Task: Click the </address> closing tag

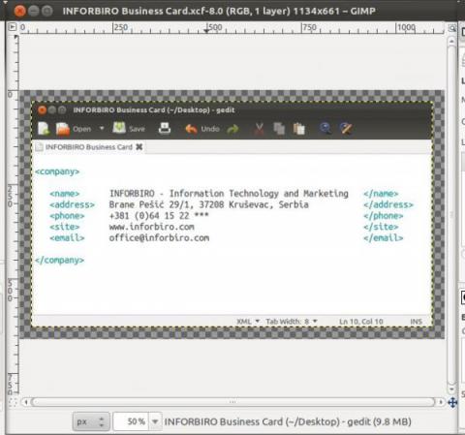Action: pos(388,204)
